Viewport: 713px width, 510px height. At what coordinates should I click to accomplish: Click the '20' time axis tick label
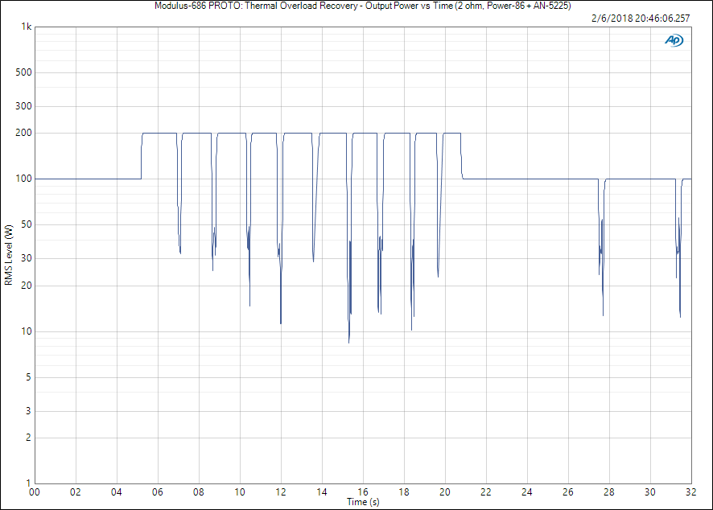445,491
